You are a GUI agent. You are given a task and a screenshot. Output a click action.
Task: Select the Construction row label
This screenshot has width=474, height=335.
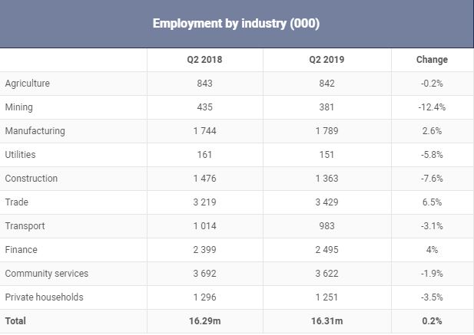coord(31,179)
